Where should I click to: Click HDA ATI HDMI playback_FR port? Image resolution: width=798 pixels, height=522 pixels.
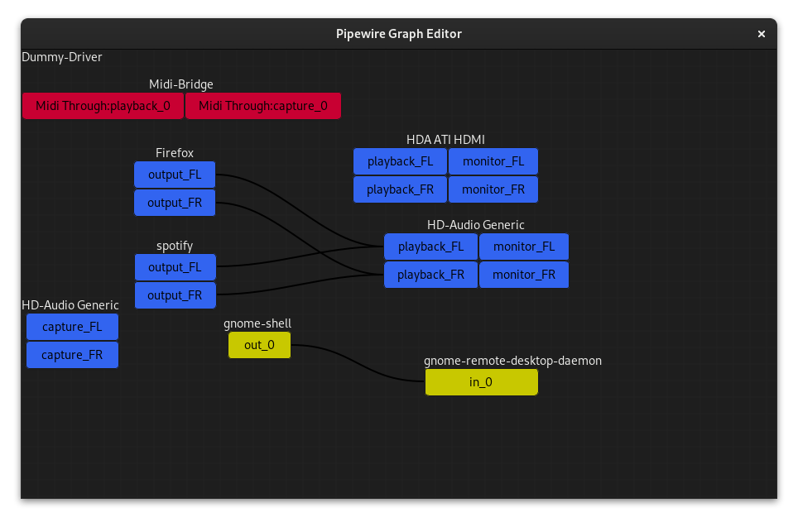click(400, 189)
